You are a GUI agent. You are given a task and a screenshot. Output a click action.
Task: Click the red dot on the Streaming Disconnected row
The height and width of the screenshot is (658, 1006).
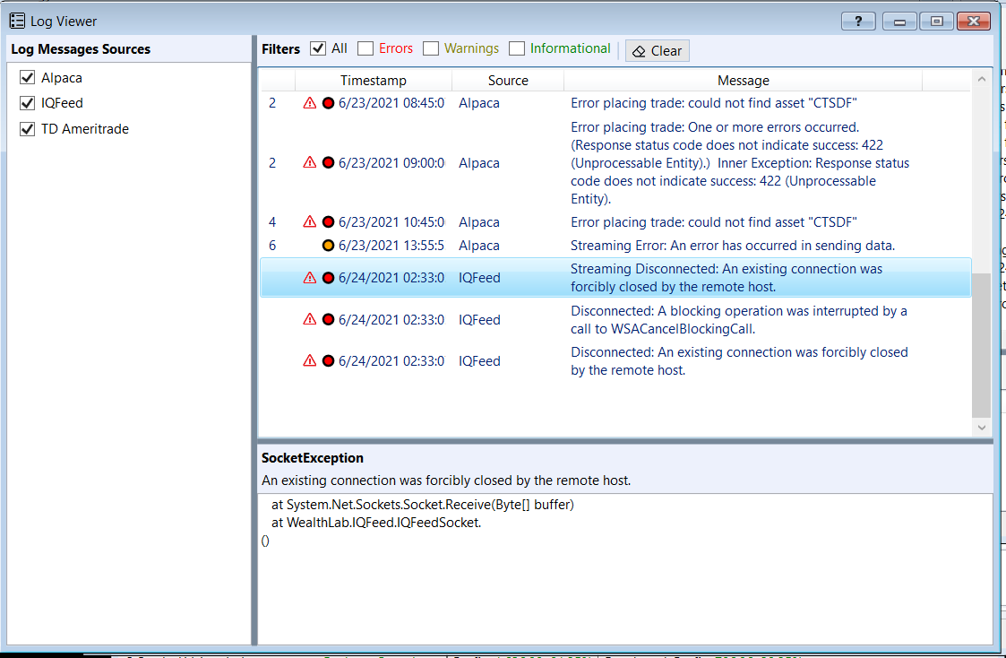328,277
